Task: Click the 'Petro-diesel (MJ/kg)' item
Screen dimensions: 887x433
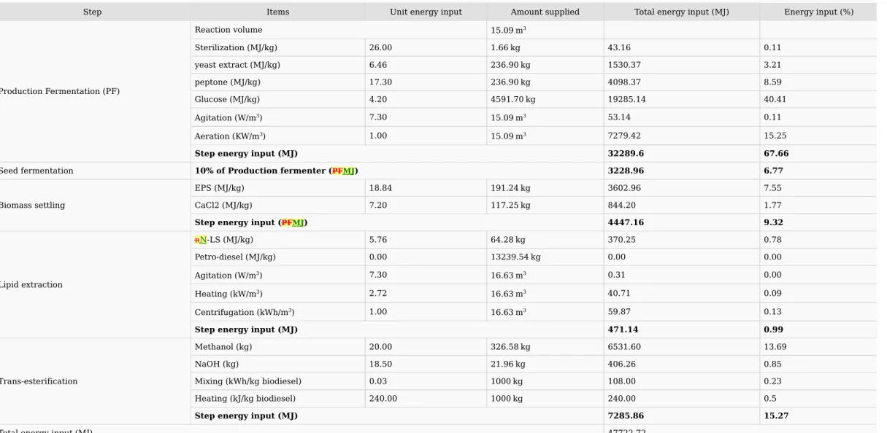Action: 235,257
